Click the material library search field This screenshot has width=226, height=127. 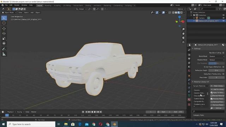208,111
